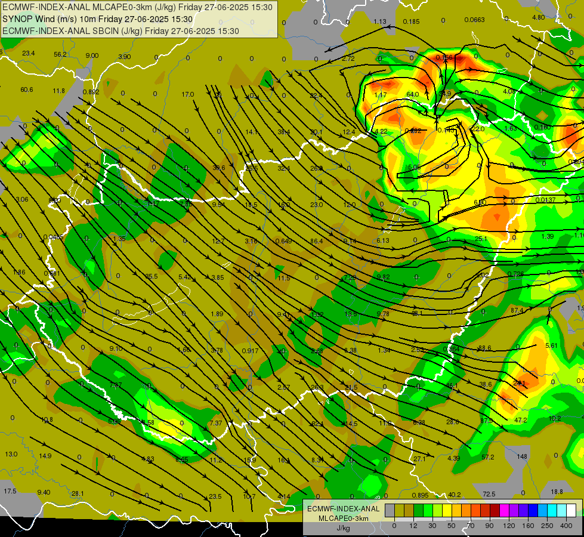Screen dimensions: 584x537
Task: Click the map value '17.0'
Action: click(x=188, y=94)
